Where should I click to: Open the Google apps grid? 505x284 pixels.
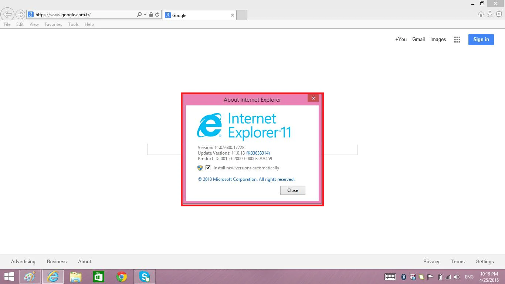(457, 39)
